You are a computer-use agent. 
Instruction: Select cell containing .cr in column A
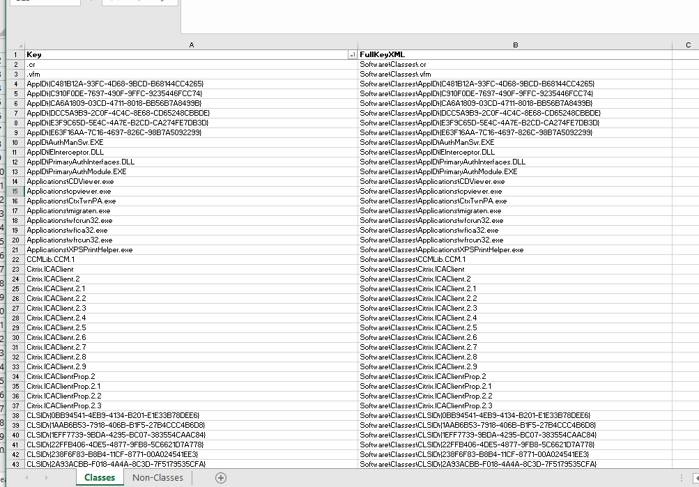pyautogui.click(x=191, y=65)
